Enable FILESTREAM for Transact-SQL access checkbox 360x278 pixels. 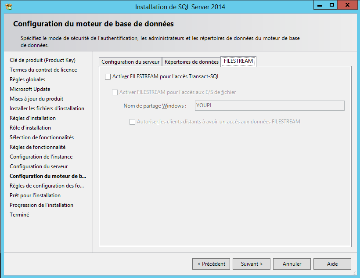click(108, 76)
